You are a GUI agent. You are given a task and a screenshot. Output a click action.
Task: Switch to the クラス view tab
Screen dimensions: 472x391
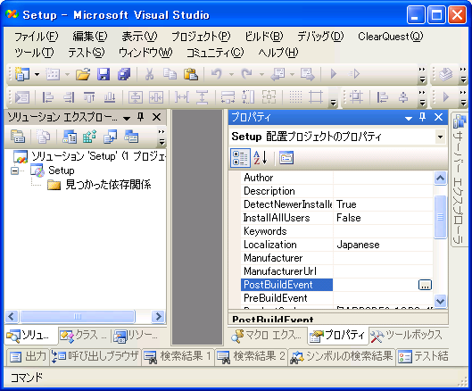(x=84, y=336)
